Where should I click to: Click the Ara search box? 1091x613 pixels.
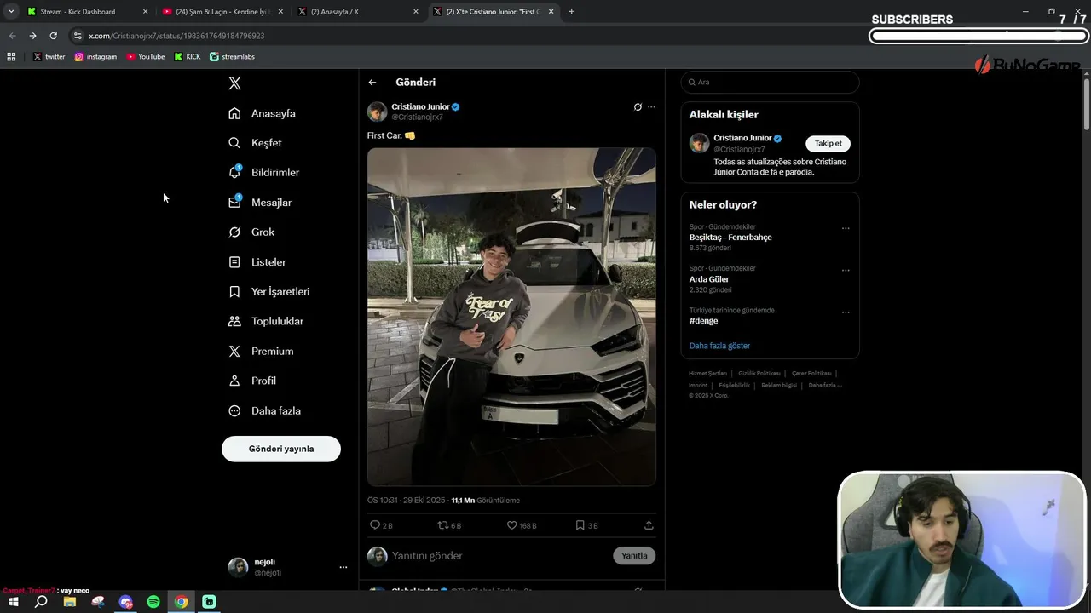point(770,82)
